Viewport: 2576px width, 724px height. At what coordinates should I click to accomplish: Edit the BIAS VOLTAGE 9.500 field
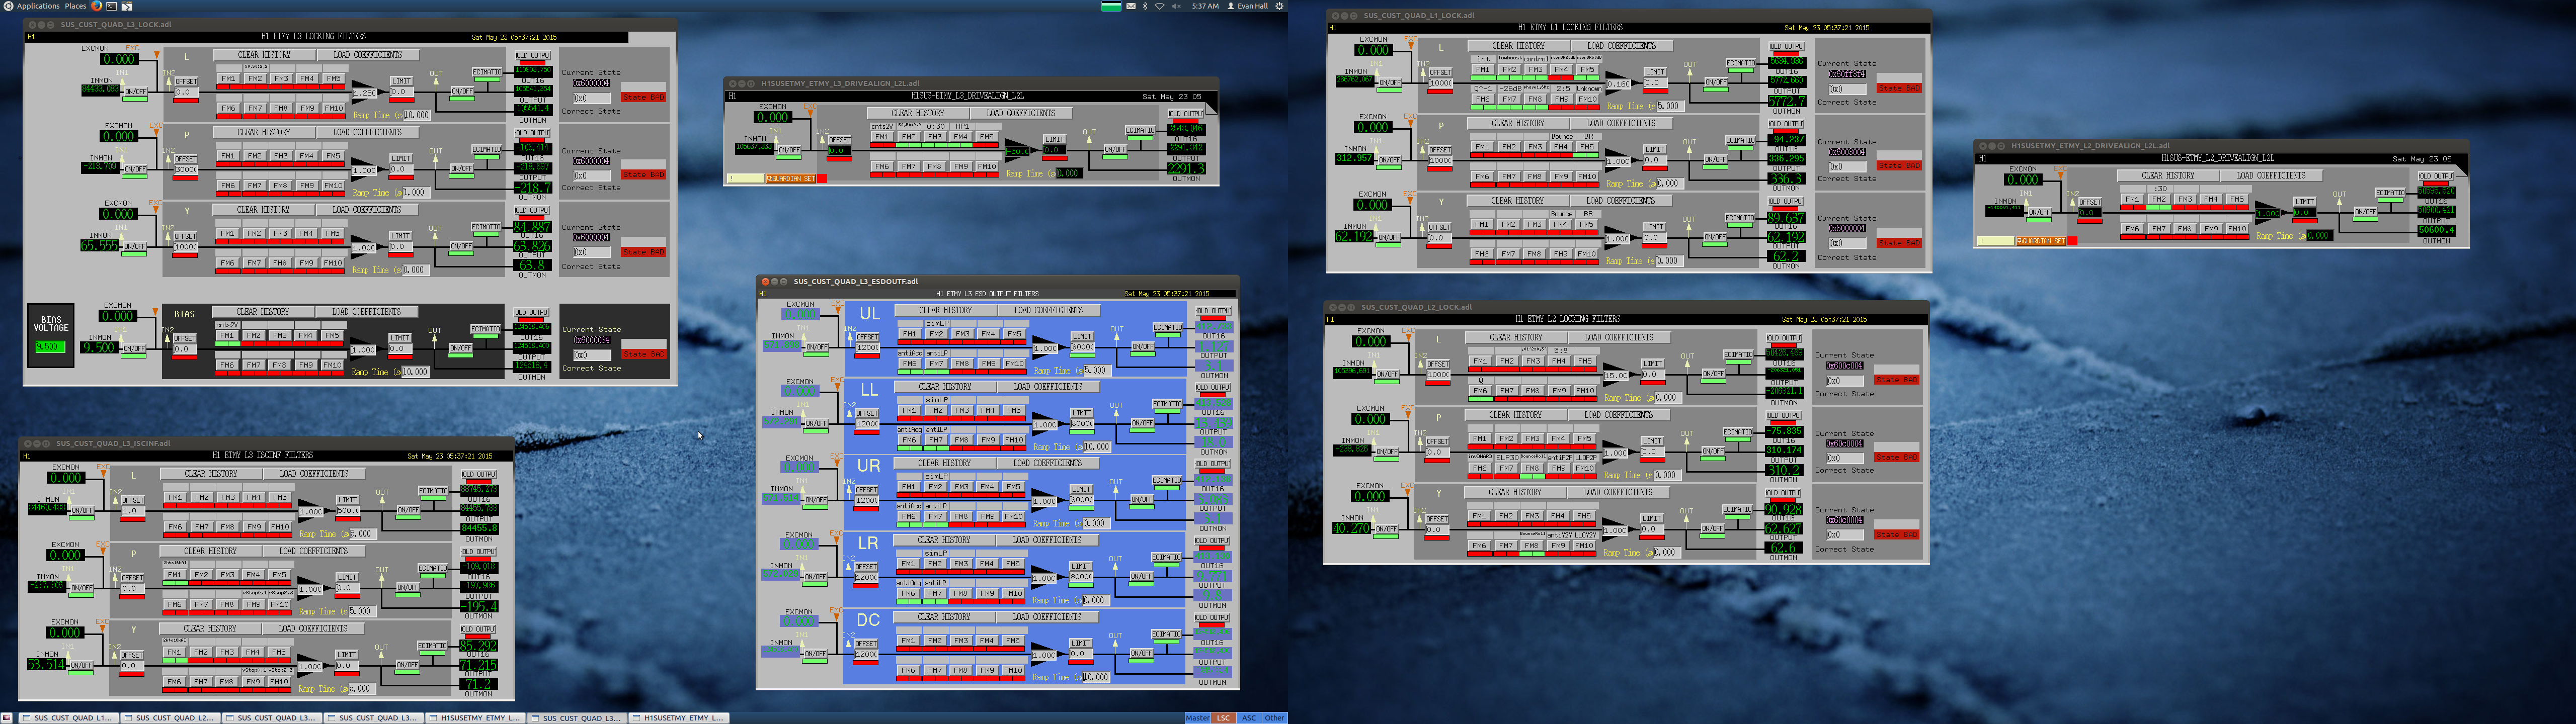[49, 347]
